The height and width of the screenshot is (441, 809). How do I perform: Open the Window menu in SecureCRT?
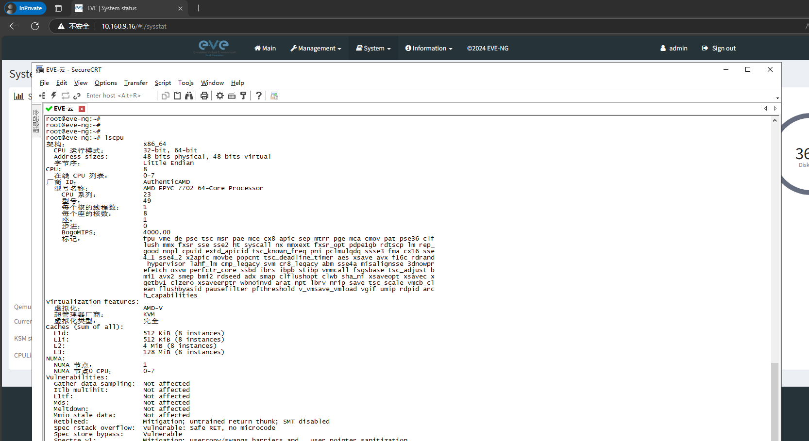coord(212,83)
